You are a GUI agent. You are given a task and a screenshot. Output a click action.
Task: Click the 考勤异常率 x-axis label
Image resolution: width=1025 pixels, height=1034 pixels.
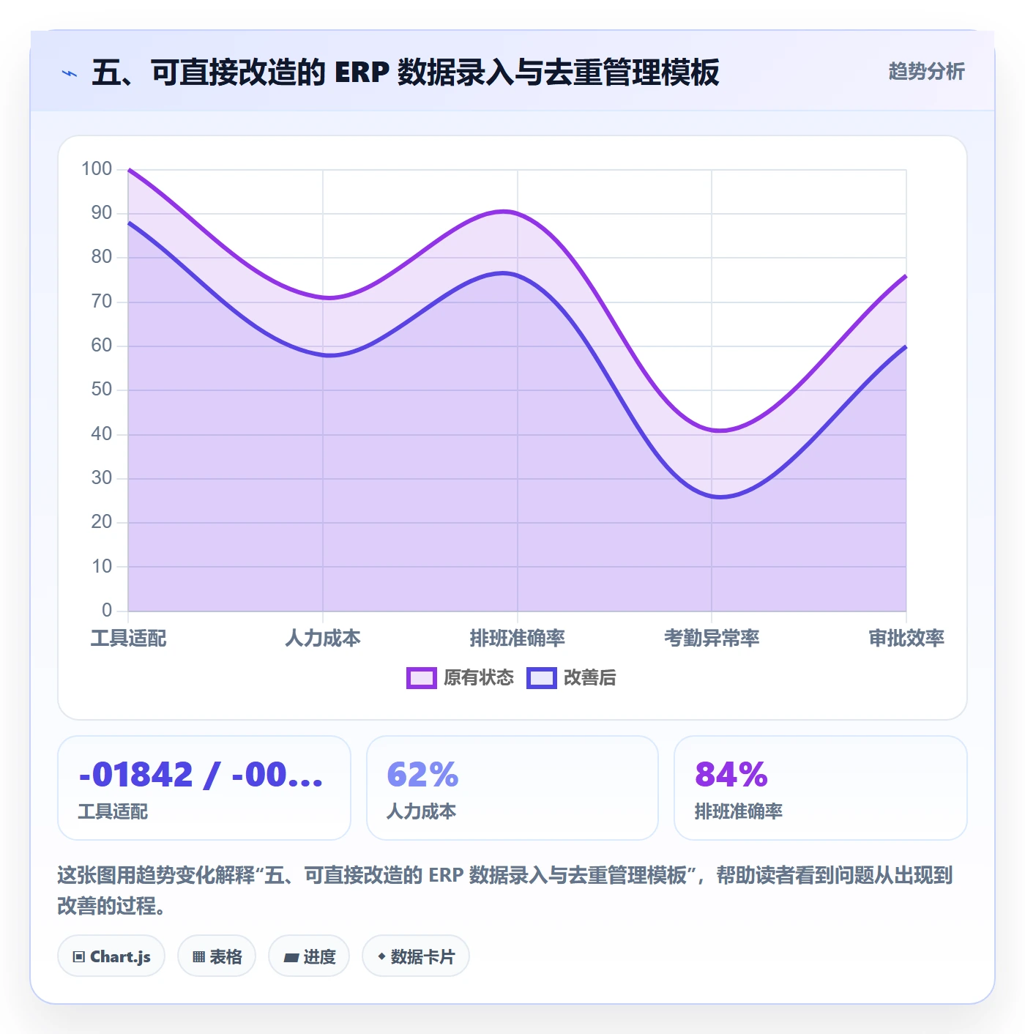712,639
